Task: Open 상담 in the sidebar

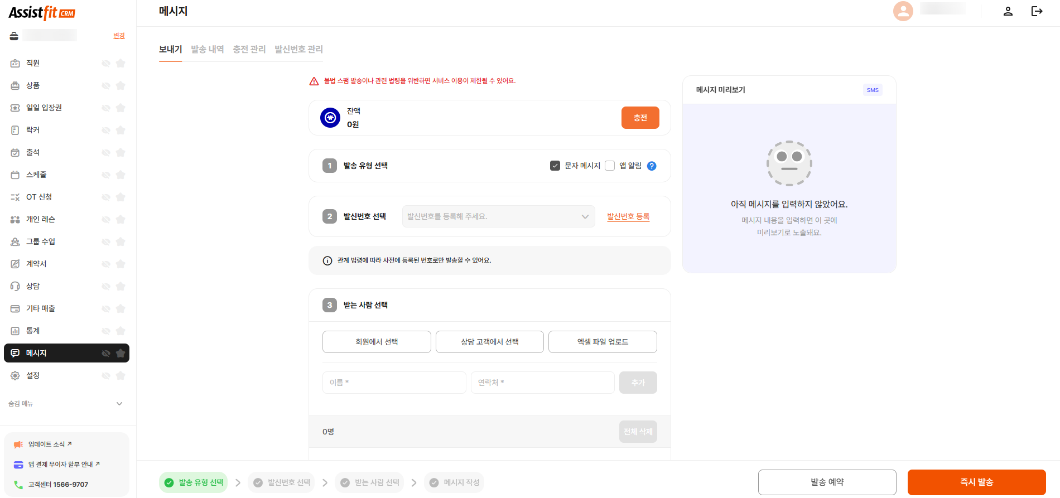Action: tap(66, 286)
